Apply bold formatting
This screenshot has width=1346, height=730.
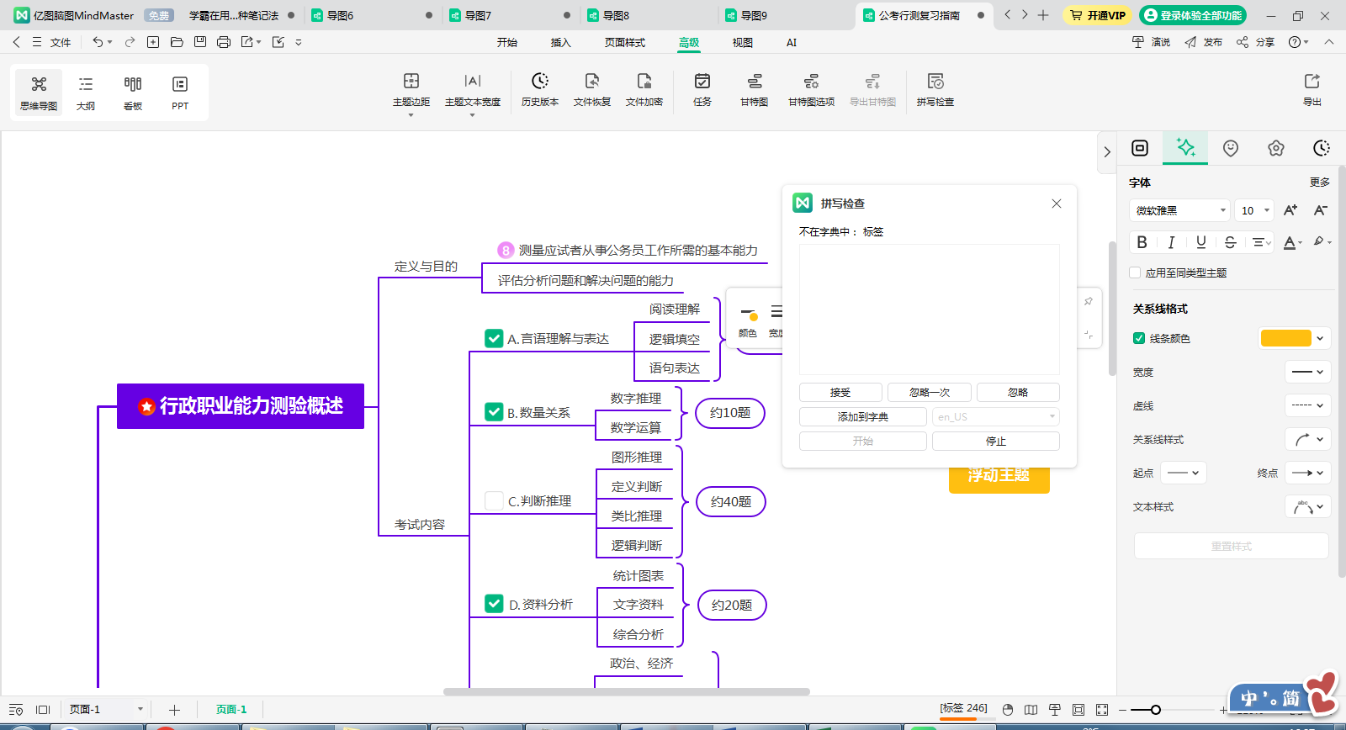pos(1142,242)
